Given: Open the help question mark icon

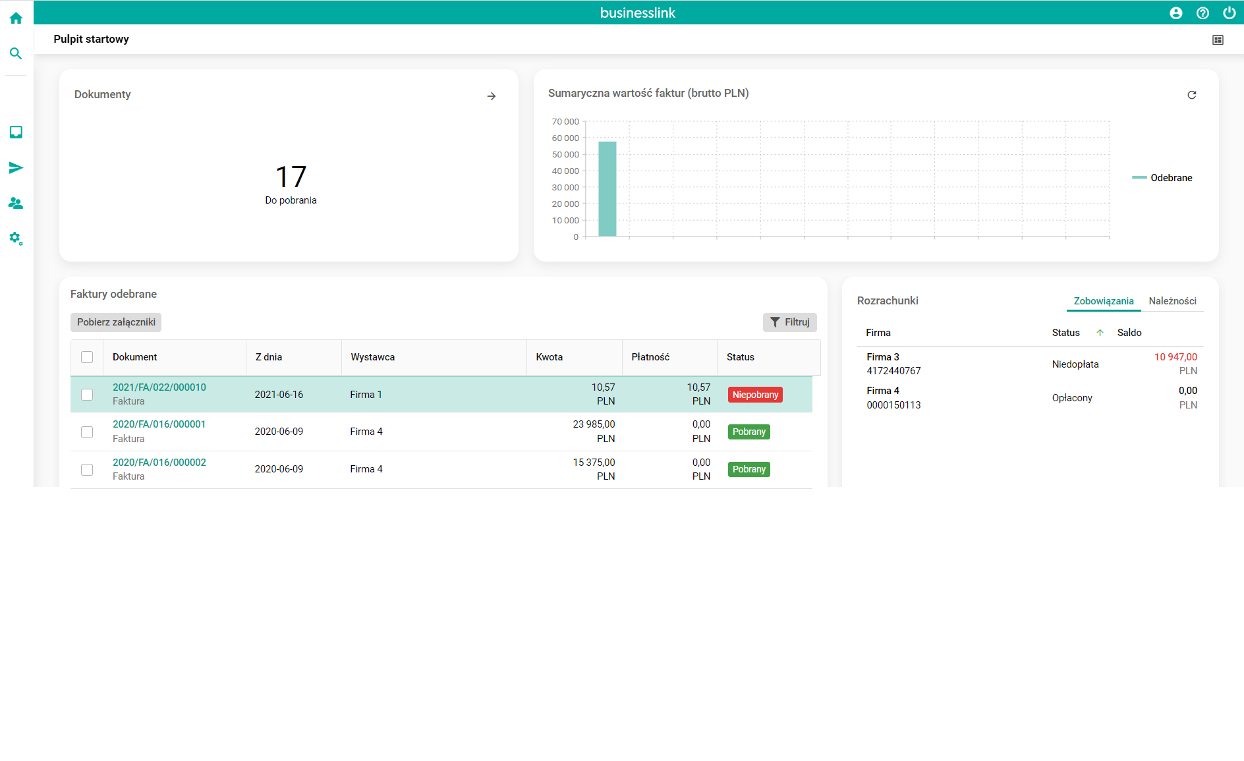Looking at the screenshot, I should point(1202,13).
